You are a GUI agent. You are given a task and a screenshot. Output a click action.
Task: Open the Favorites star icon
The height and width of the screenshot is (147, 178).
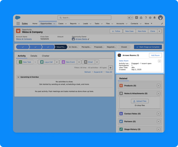[x=129, y=18]
